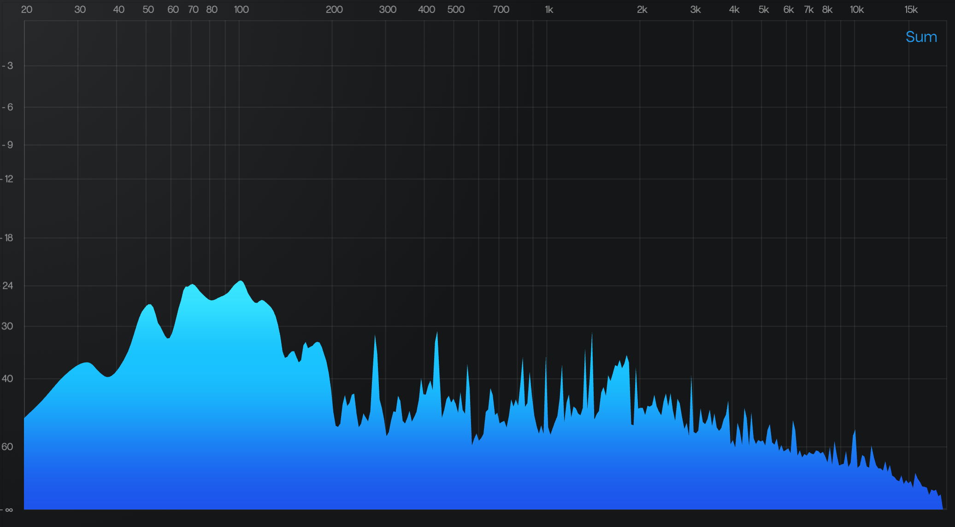Click the 2k frequency axis label
The width and height of the screenshot is (955, 527).
pyautogui.click(x=642, y=10)
